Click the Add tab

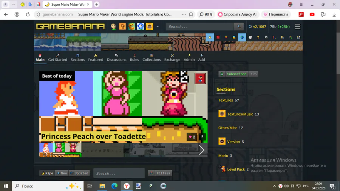pos(201,58)
